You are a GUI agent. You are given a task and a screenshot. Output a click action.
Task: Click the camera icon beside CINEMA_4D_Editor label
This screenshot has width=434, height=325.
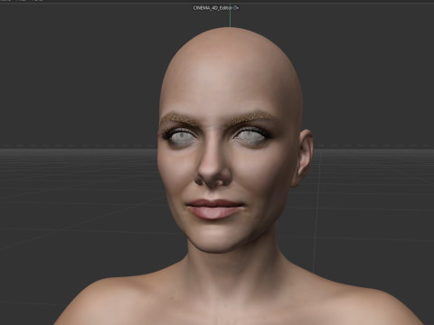tap(236, 8)
